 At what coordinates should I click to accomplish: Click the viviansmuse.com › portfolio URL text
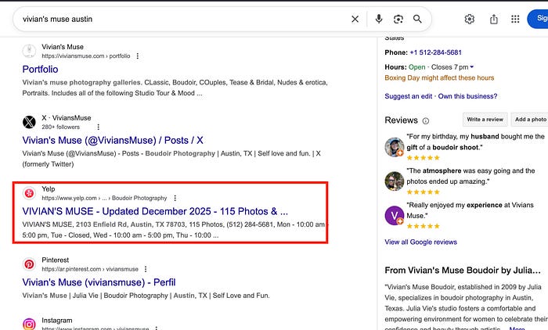(x=85, y=56)
